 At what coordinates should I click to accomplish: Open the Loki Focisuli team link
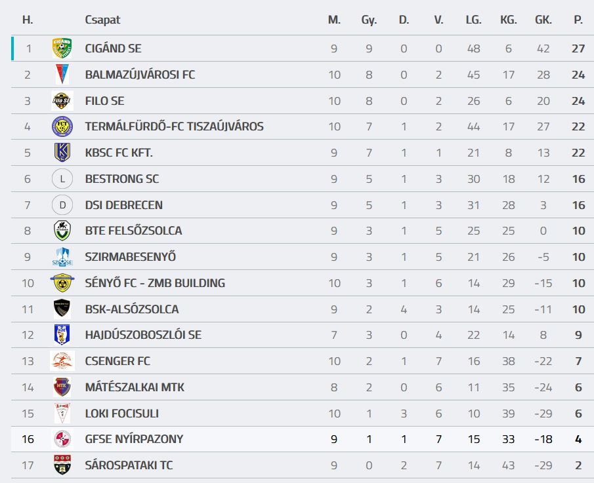click(121, 414)
